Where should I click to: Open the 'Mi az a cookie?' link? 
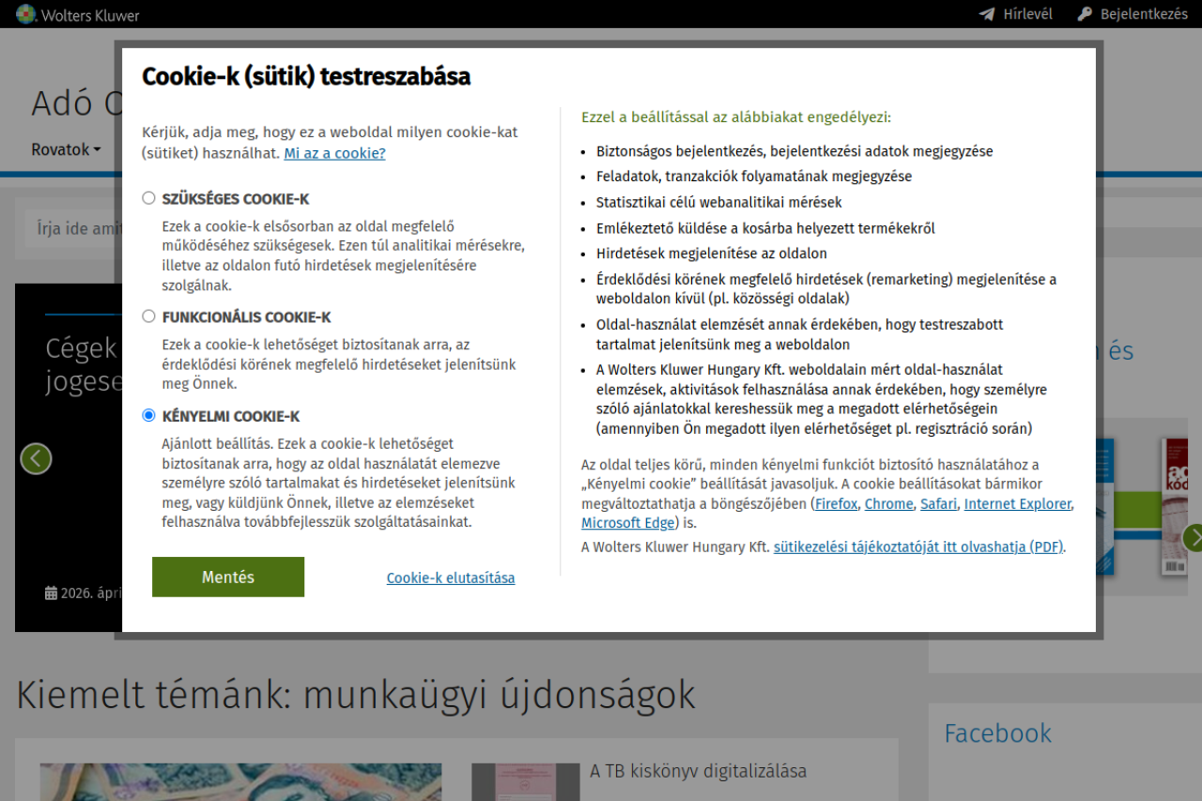pyautogui.click(x=334, y=153)
